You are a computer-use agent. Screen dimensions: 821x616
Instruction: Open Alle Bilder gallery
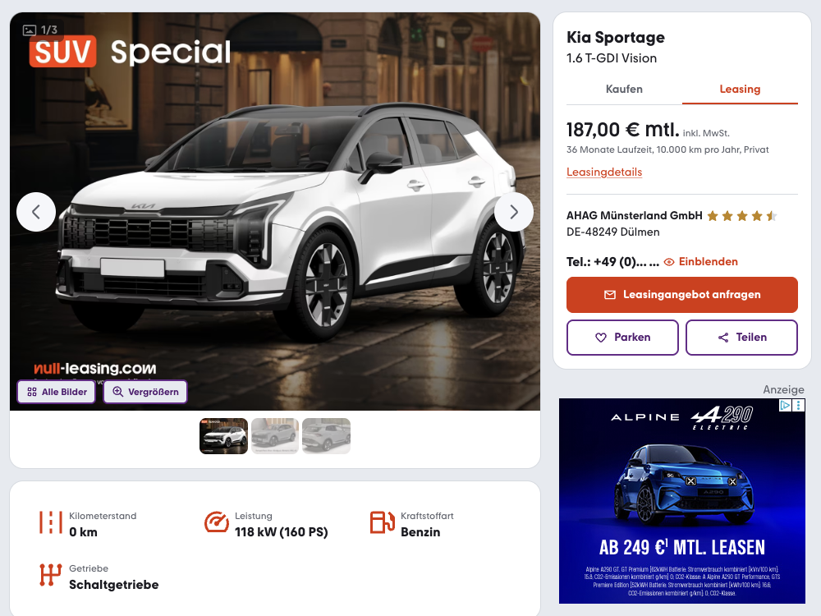pos(57,392)
